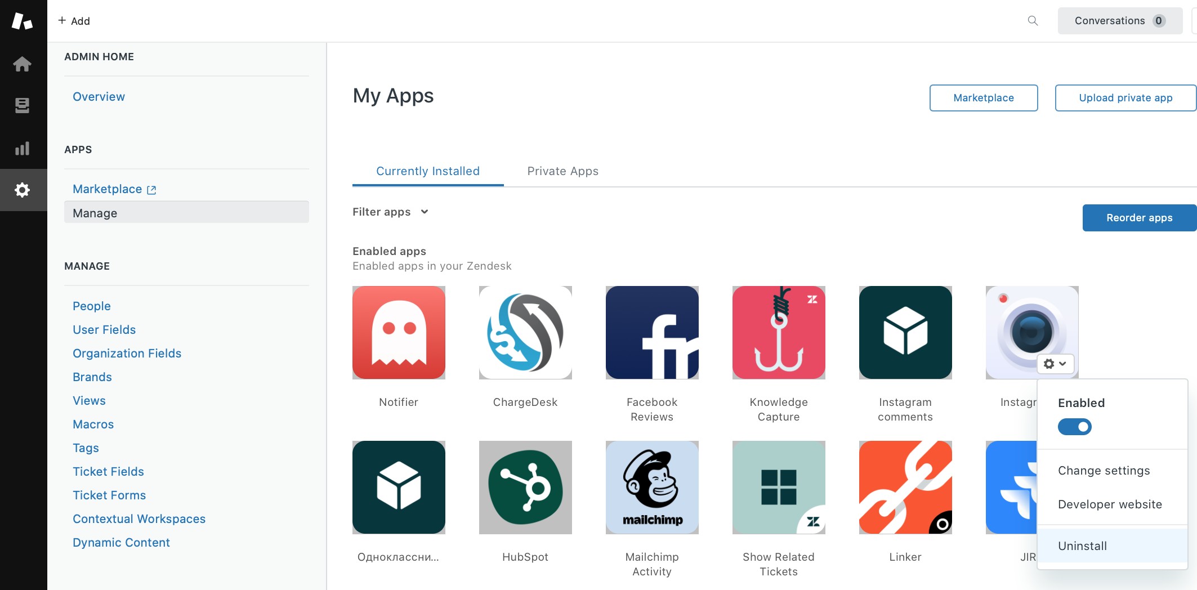The image size is (1197, 590).
Task: Open the Show Related Tickets app icon
Action: click(x=779, y=487)
